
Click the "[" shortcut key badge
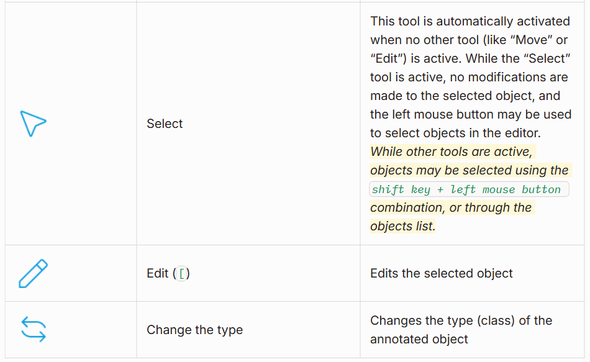182,273
